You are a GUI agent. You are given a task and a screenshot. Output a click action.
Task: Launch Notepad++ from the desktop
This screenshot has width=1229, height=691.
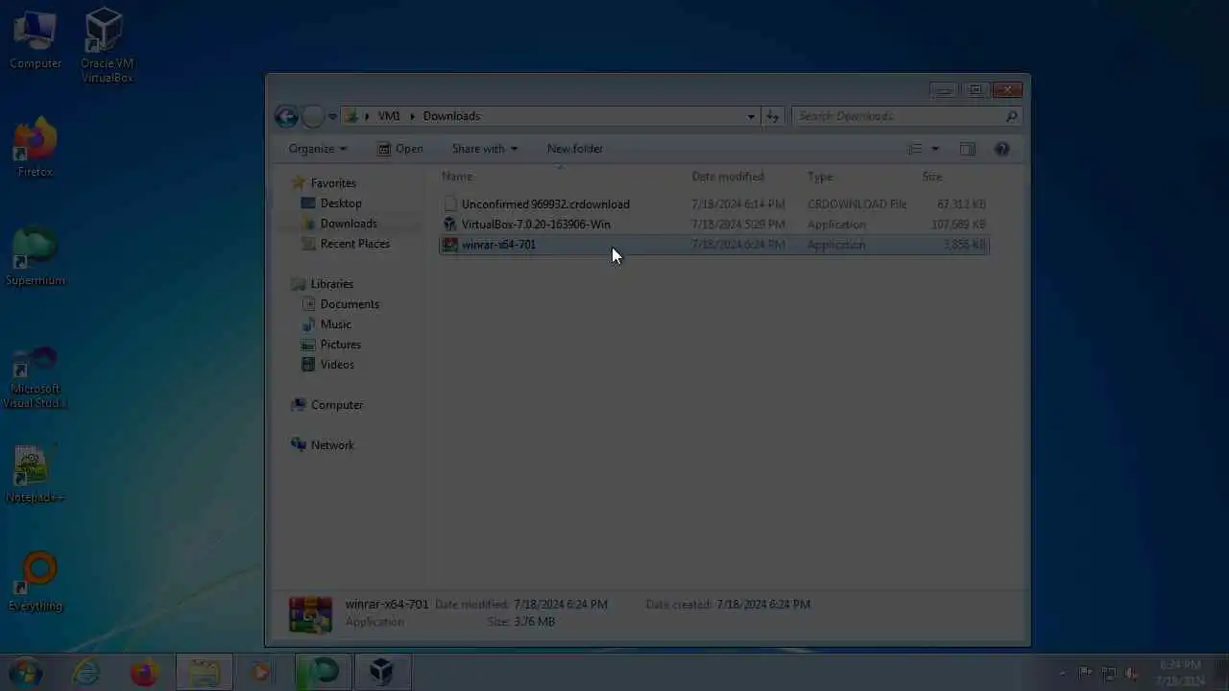click(x=36, y=474)
